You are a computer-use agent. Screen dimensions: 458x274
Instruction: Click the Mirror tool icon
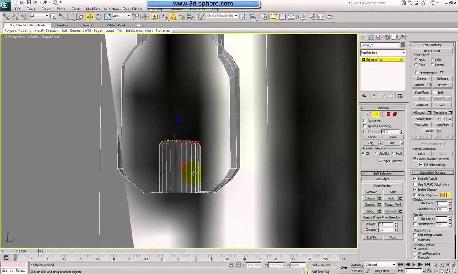[x=244, y=17]
